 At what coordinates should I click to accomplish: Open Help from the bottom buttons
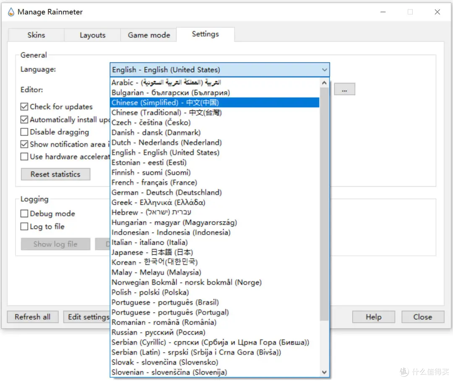[x=374, y=317]
